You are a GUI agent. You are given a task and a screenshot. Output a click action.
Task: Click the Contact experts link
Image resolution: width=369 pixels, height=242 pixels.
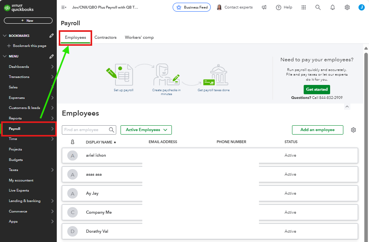pyautogui.click(x=238, y=7)
